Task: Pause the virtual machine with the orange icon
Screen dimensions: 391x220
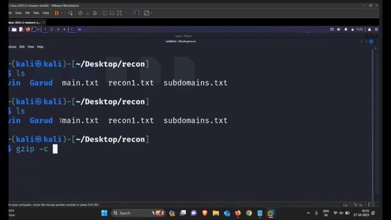Action: [x=57, y=13]
